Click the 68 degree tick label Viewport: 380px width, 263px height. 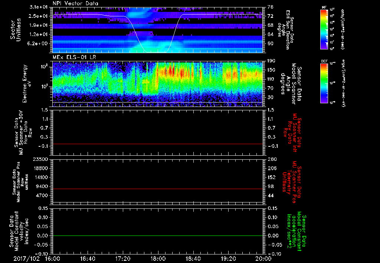pyautogui.click(x=271, y=25)
